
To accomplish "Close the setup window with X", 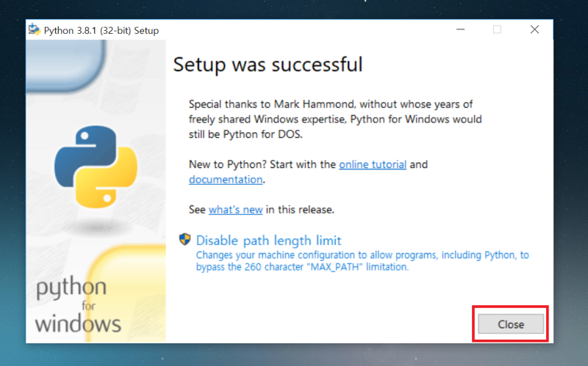I will pos(534,29).
